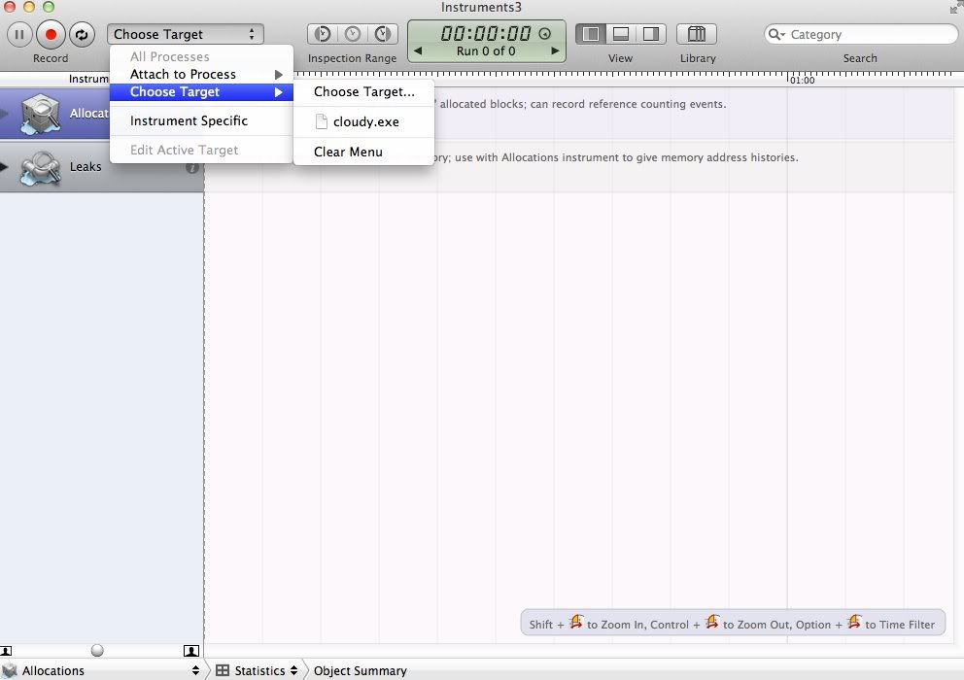The image size is (964, 680).
Task: Adjust the track zoom slider knob
Action: point(97,651)
